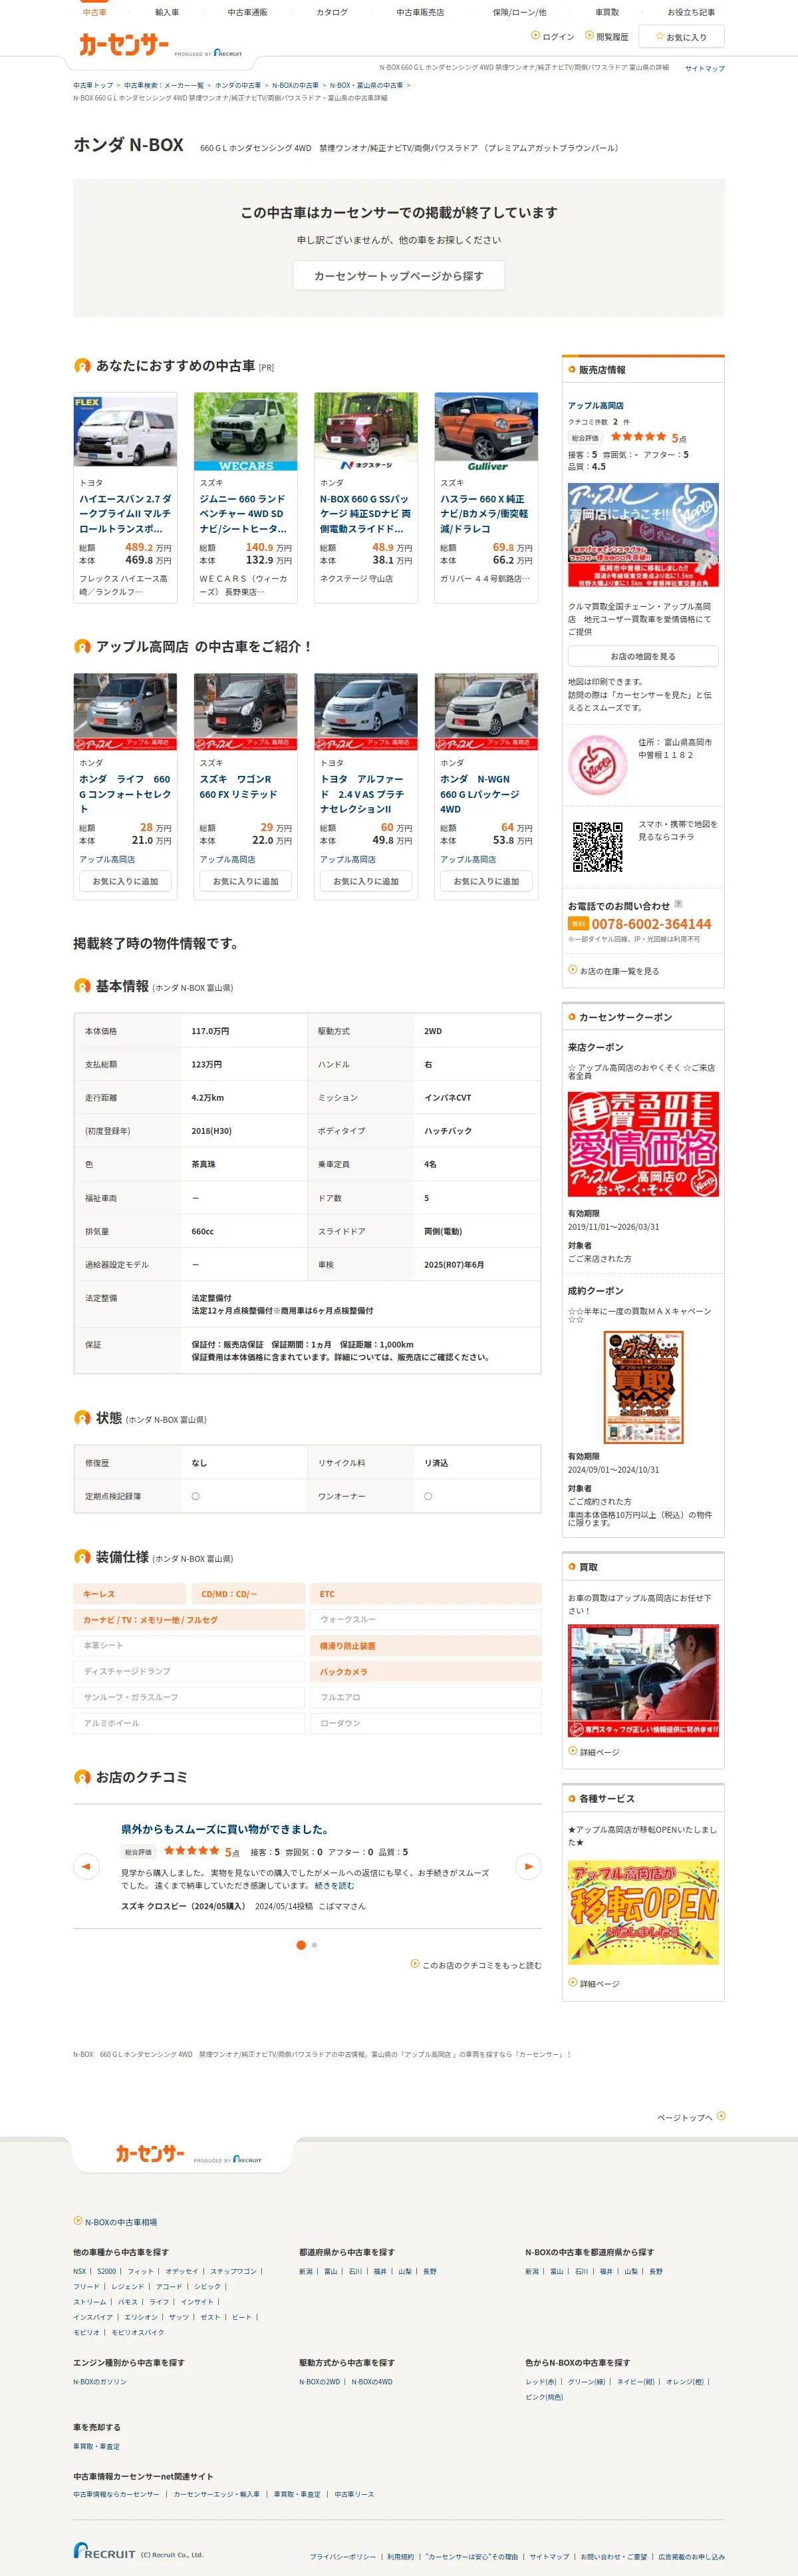Viewport: 798px width, 2576px height.
Task: Open the アップル高岡店 dealer name link
Action: pyautogui.click(x=595, y=405)
